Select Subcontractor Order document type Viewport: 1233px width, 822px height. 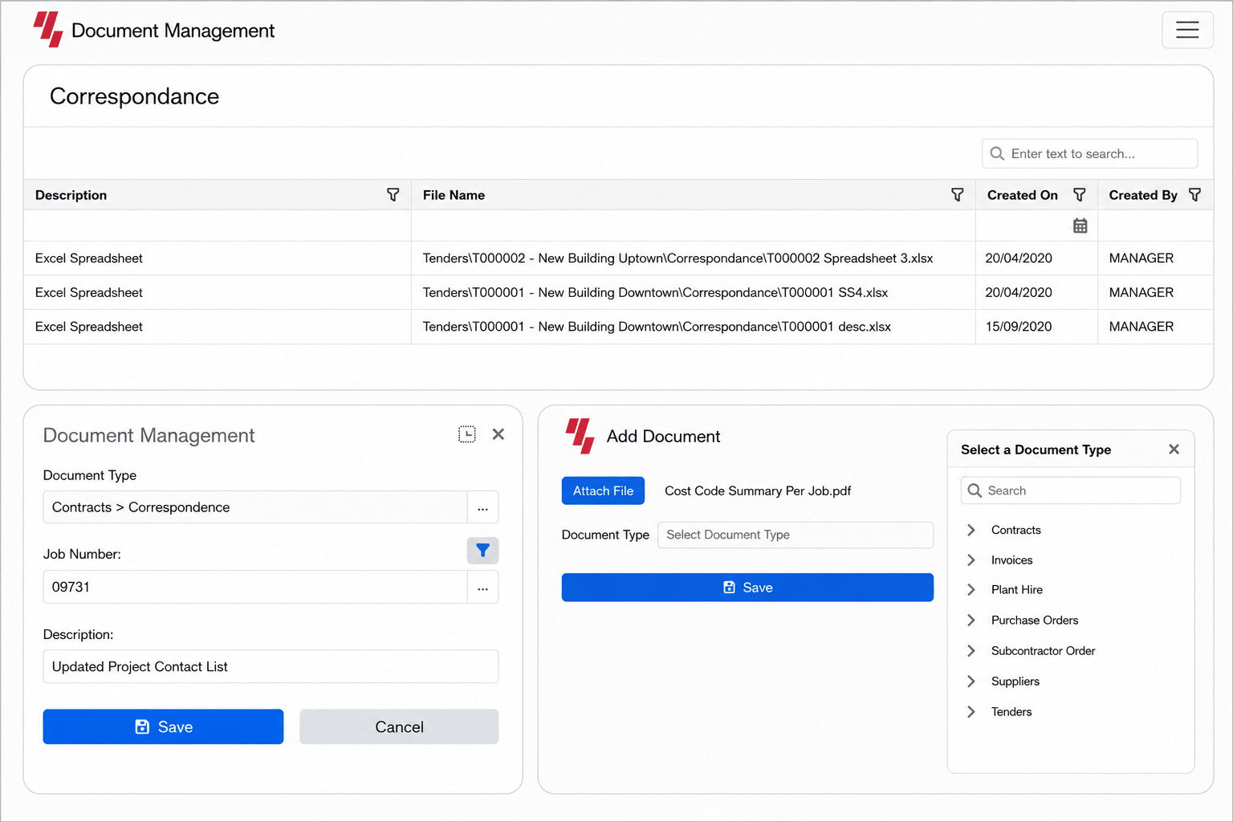[1043, 651]
